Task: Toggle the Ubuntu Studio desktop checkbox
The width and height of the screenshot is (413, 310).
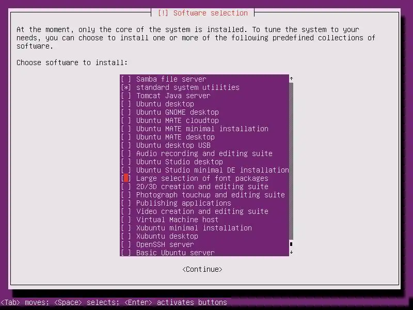Action: click(126, 162)
